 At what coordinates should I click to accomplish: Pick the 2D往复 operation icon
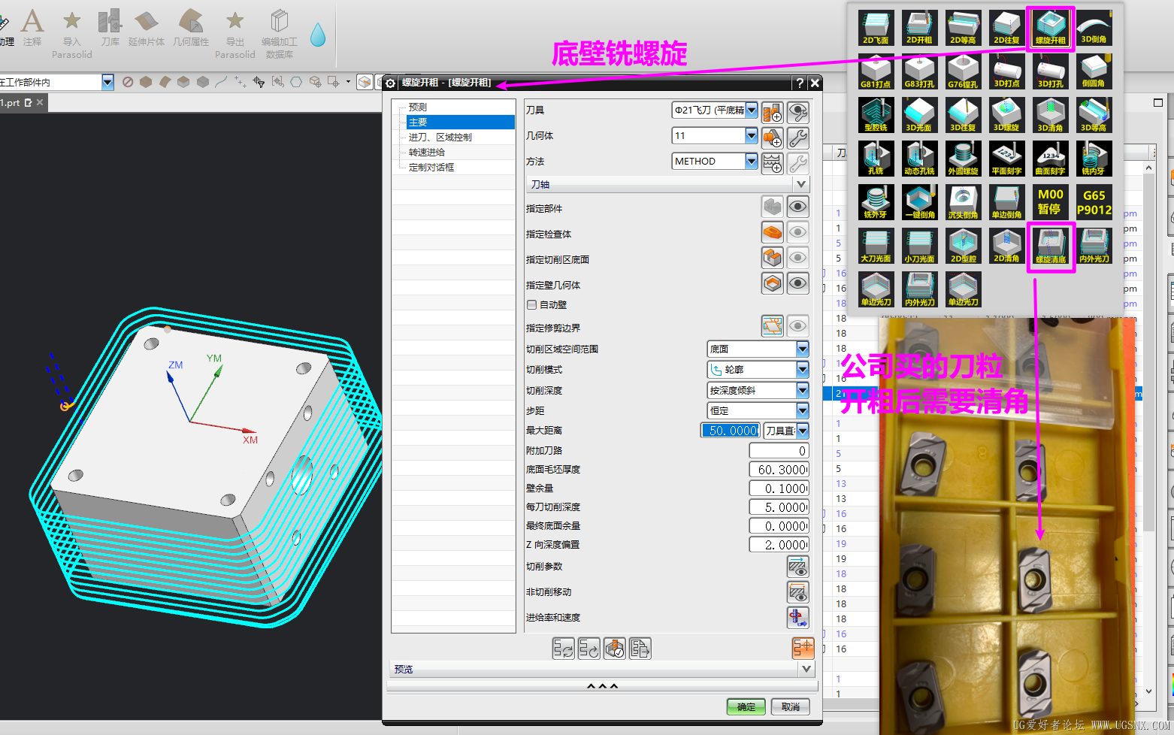[x=1007, y=28]
